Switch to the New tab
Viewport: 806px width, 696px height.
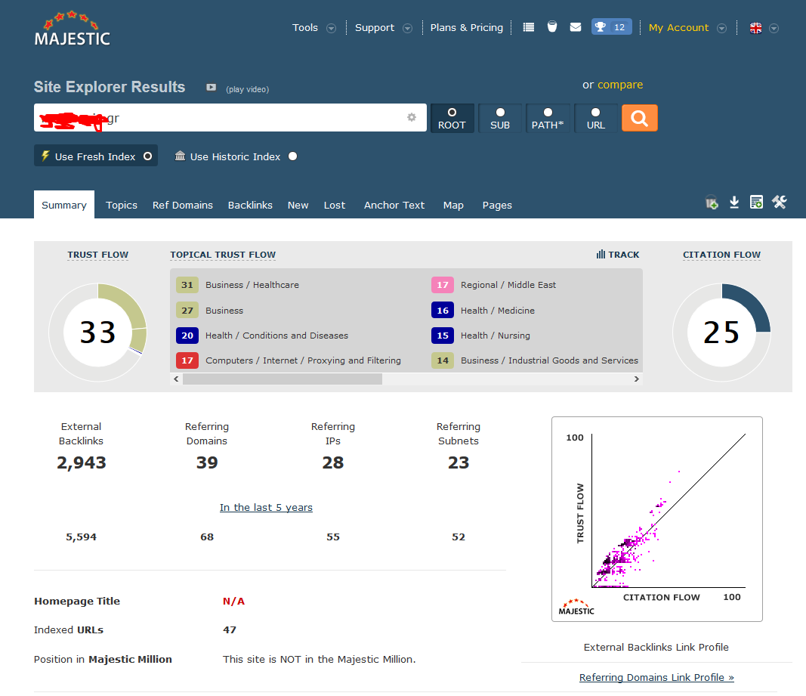click(298, 206)
